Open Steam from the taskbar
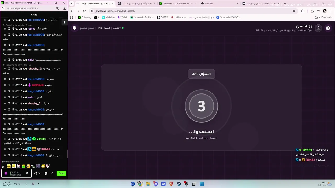335x188 pixels. 179,184
